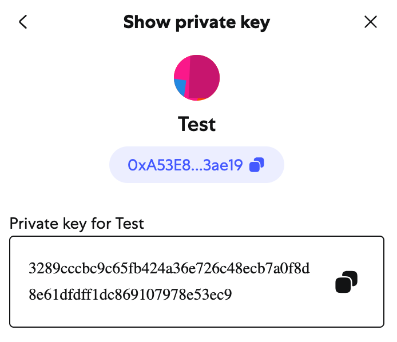Viewport: 397px width, 342px height.
Task: Click the 0xA53E8...3ae19 address text
Action: pyautogui.click(x=185, y=165)
